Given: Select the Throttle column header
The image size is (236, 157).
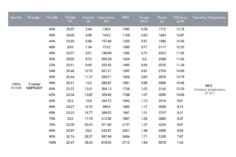Looking at the screenshot, I should pyautogui.click(x=52, y=18).
